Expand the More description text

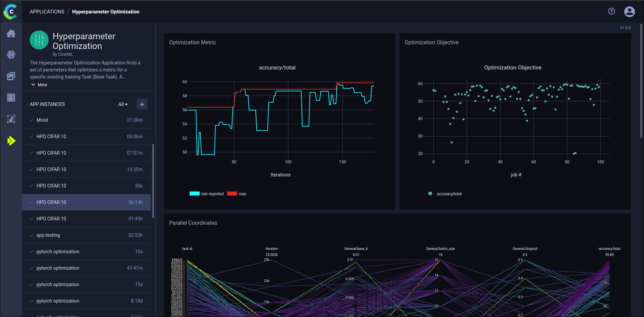coord(39,85)
